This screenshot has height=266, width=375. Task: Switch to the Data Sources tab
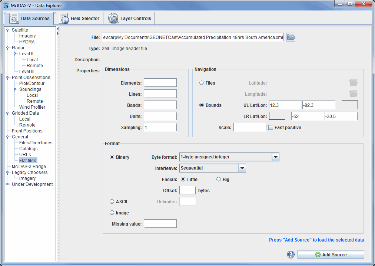(29, 19)
